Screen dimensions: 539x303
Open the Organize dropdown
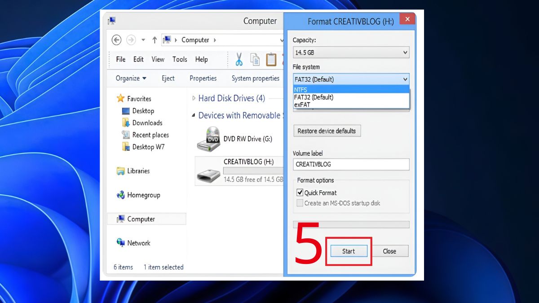click(131, 78)
